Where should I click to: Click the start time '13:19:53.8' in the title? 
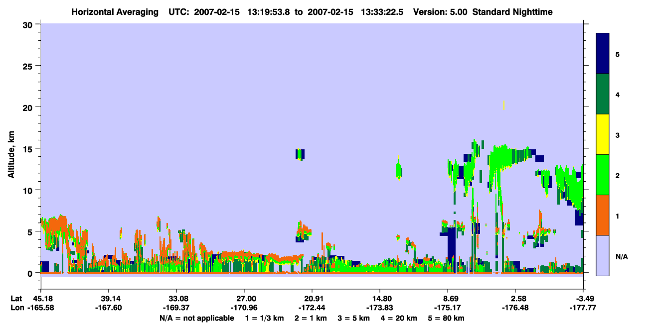(268, 12)
